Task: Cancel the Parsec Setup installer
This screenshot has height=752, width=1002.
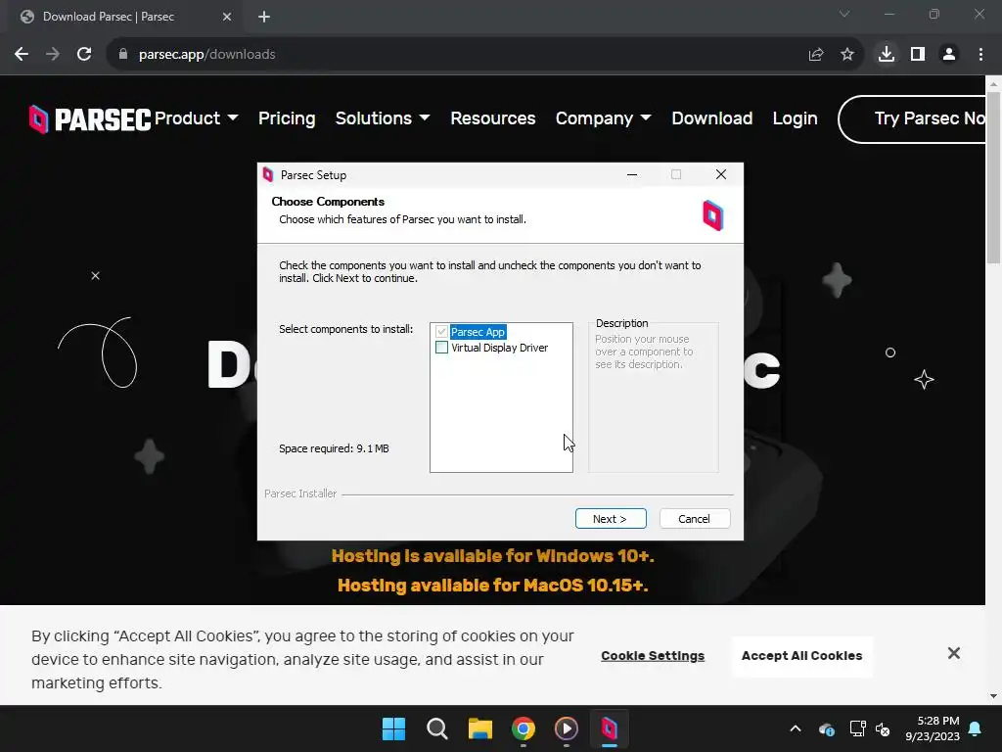Action: (x=694, y=519)
